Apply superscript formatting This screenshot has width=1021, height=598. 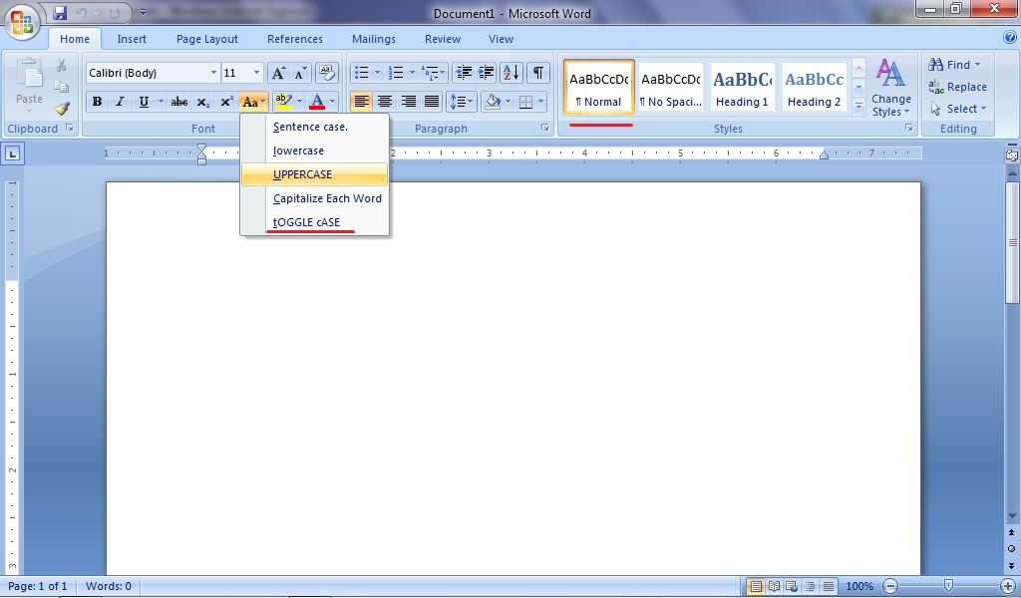pos(226,102)
